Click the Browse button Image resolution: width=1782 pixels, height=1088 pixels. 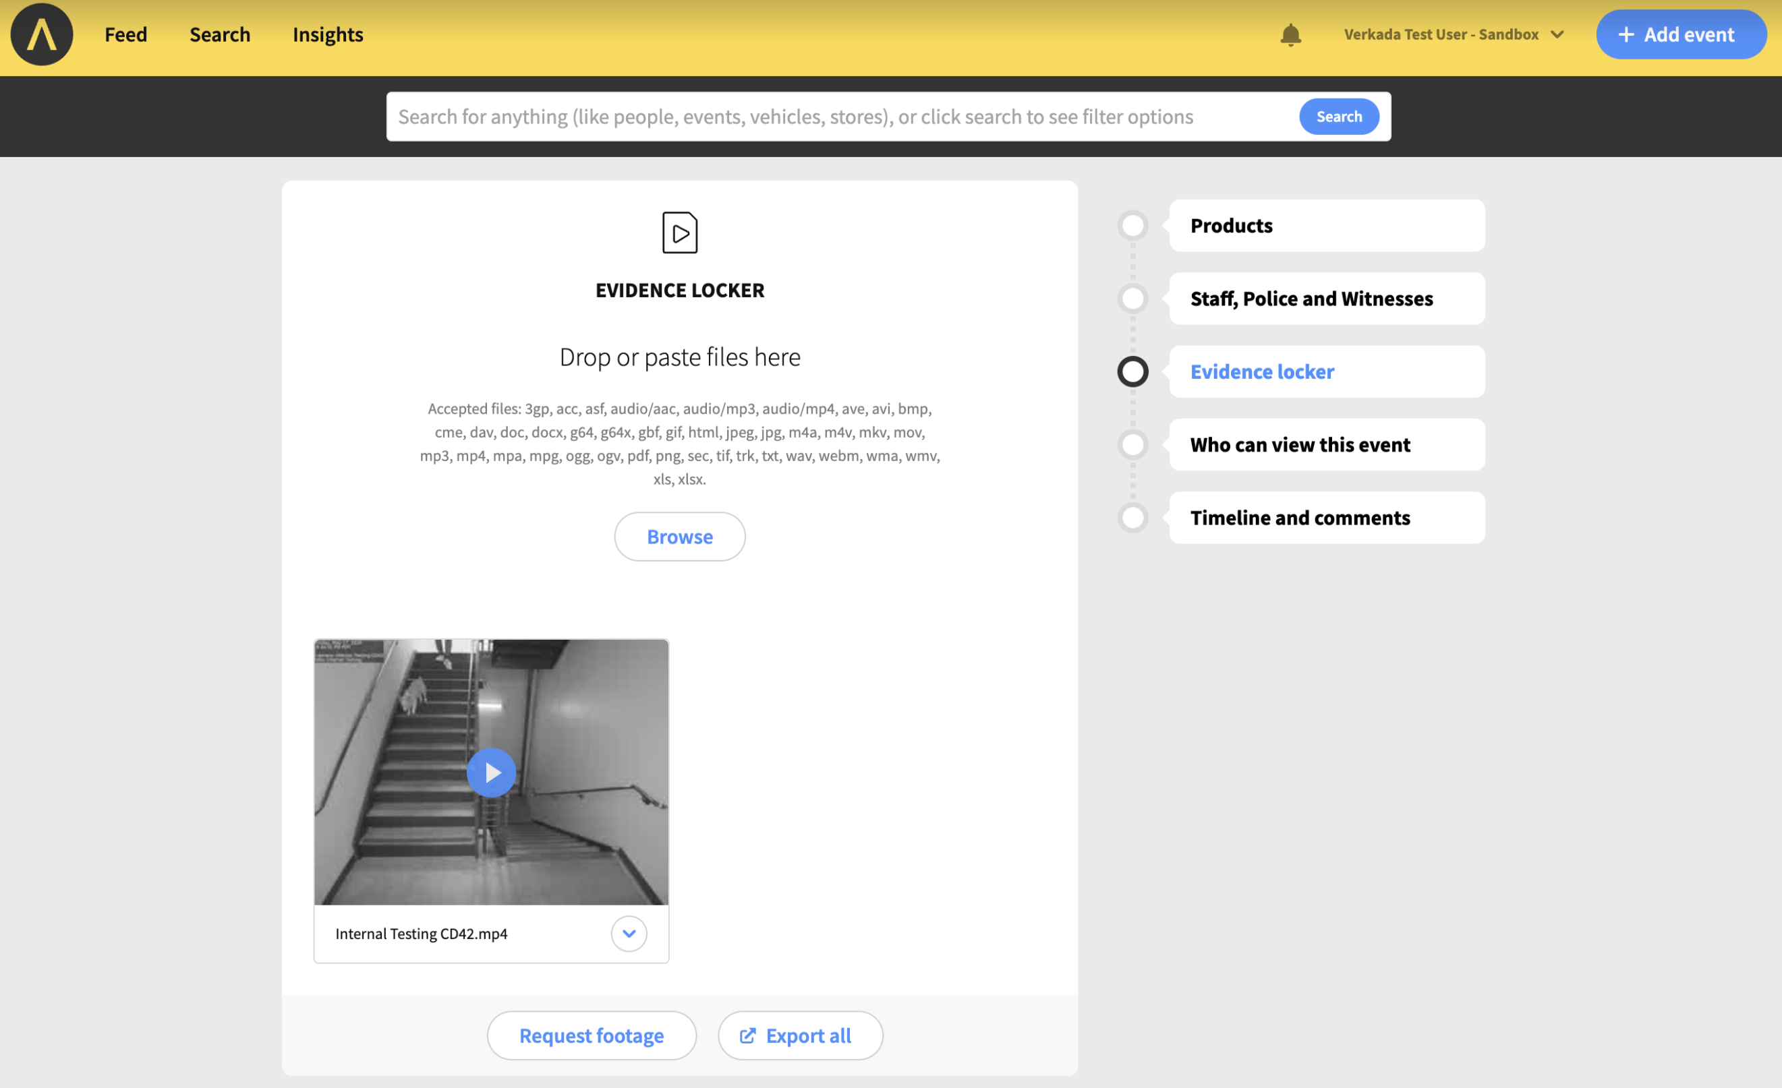[x=679, y=537]
